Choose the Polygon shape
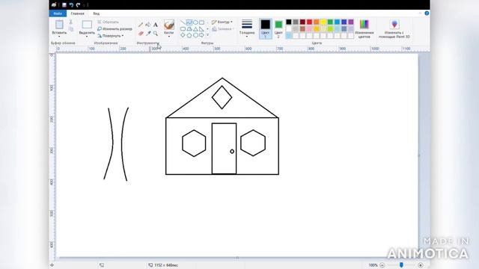This screenshot has width=479, height=269. coord(189,29)
